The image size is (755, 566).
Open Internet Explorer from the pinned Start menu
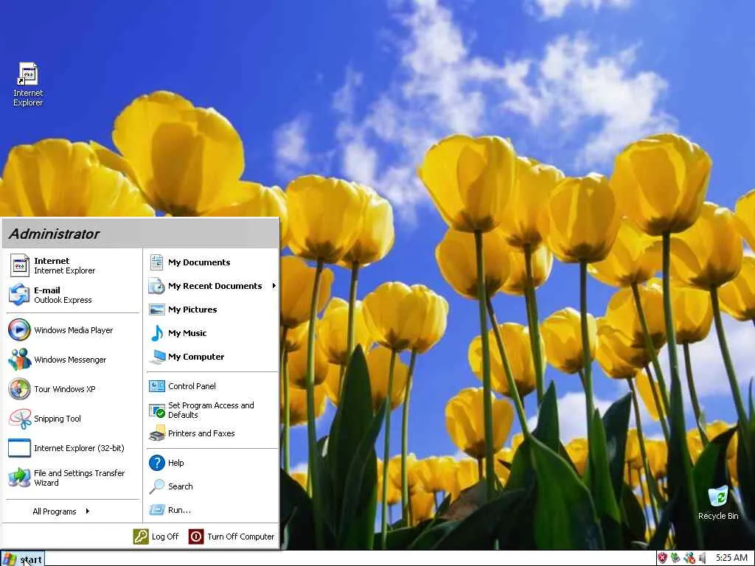point(73,265)
